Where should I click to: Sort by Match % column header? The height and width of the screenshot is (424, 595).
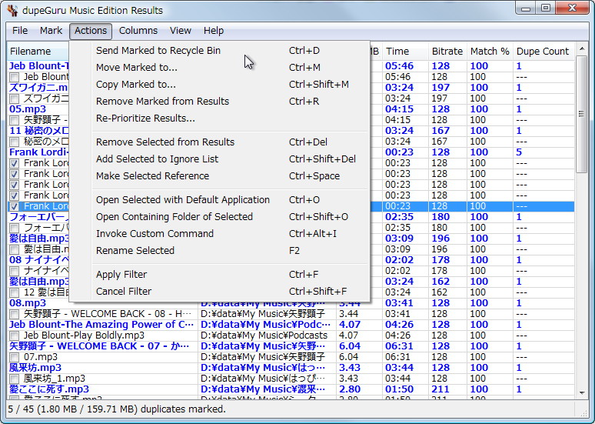pyautogui.click(x=490, y=52)
